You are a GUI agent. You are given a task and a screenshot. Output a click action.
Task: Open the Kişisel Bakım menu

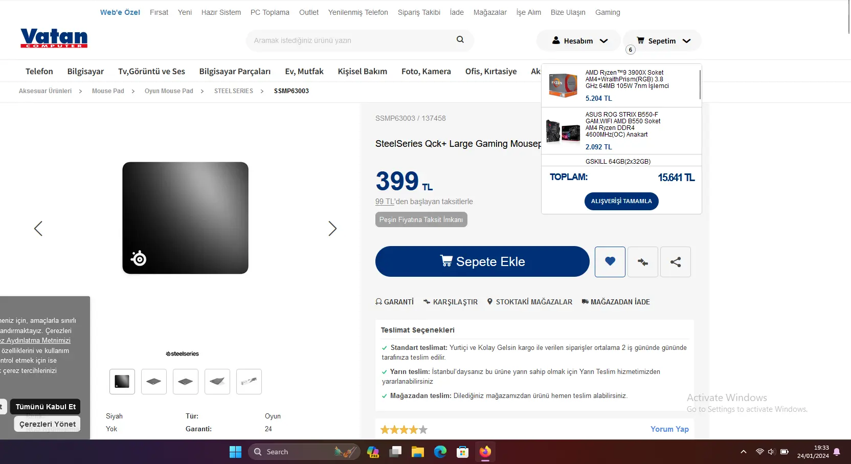pyautogui.click(x=362, y=71)
